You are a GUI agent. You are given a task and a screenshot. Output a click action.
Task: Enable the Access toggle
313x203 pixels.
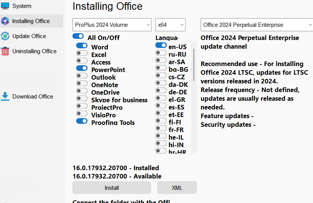click(81, 60)
